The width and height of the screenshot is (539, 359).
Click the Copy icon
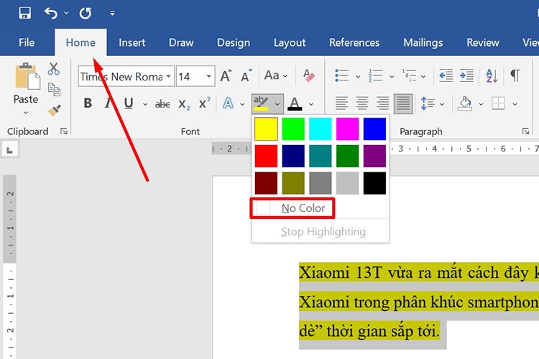pos(54,89)
